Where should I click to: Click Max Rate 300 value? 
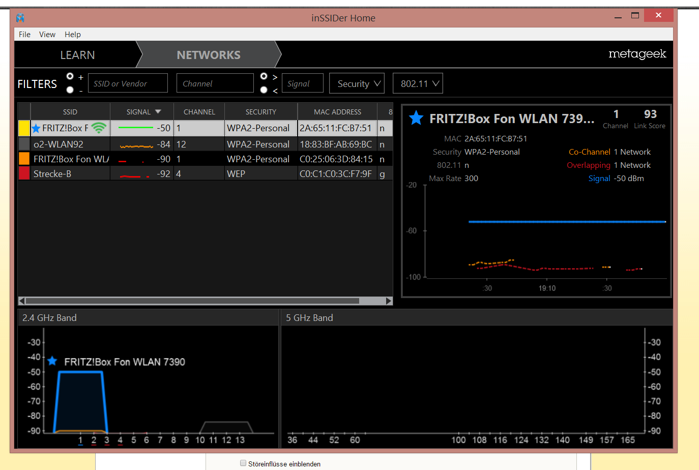tap(471, 178)
